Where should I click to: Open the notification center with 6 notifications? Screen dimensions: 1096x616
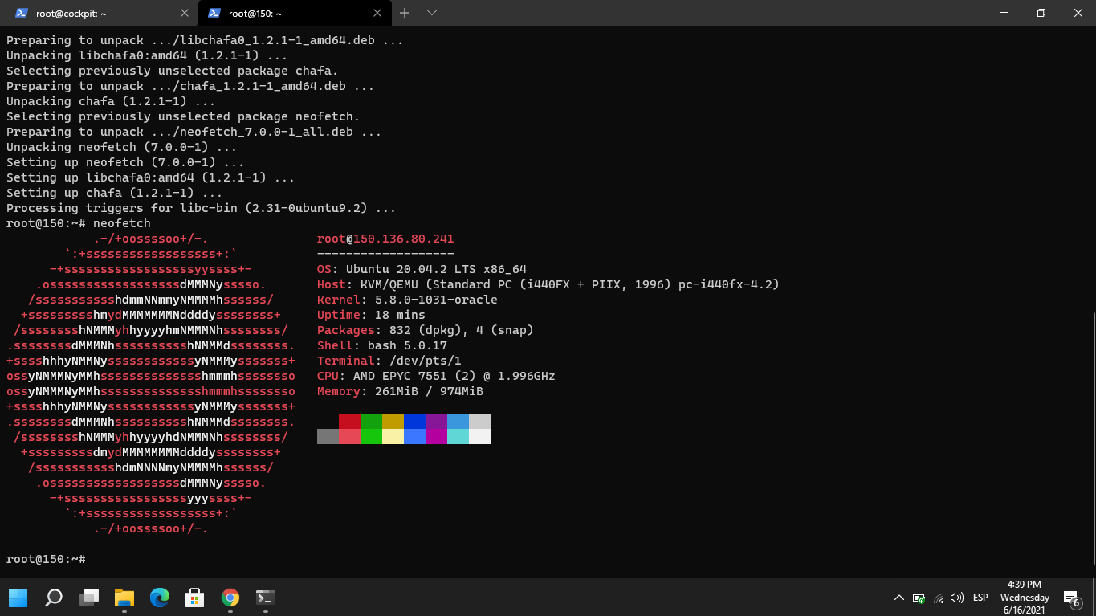pyautogui.click(x=1072, y=598)
